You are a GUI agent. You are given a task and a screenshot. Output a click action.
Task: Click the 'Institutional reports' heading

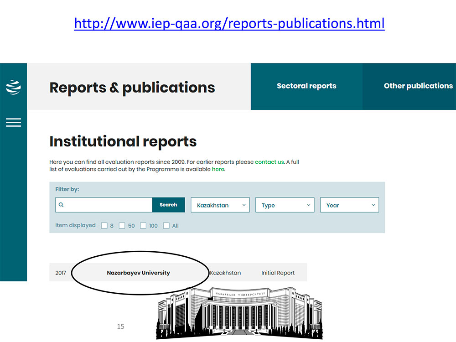point(123,142)
